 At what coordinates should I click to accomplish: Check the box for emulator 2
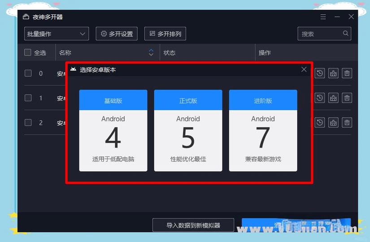point(28,122)
